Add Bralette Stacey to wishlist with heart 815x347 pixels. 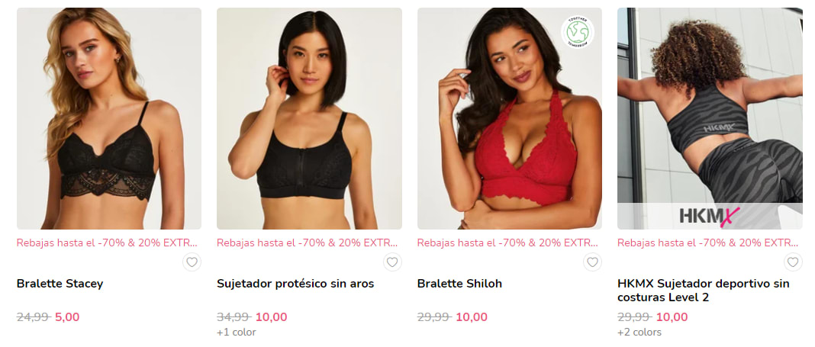pos(192,262)
